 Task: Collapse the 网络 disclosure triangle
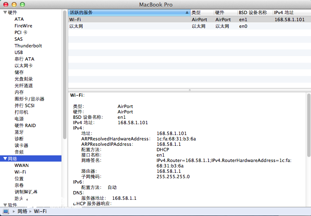[x=5, y=159]
